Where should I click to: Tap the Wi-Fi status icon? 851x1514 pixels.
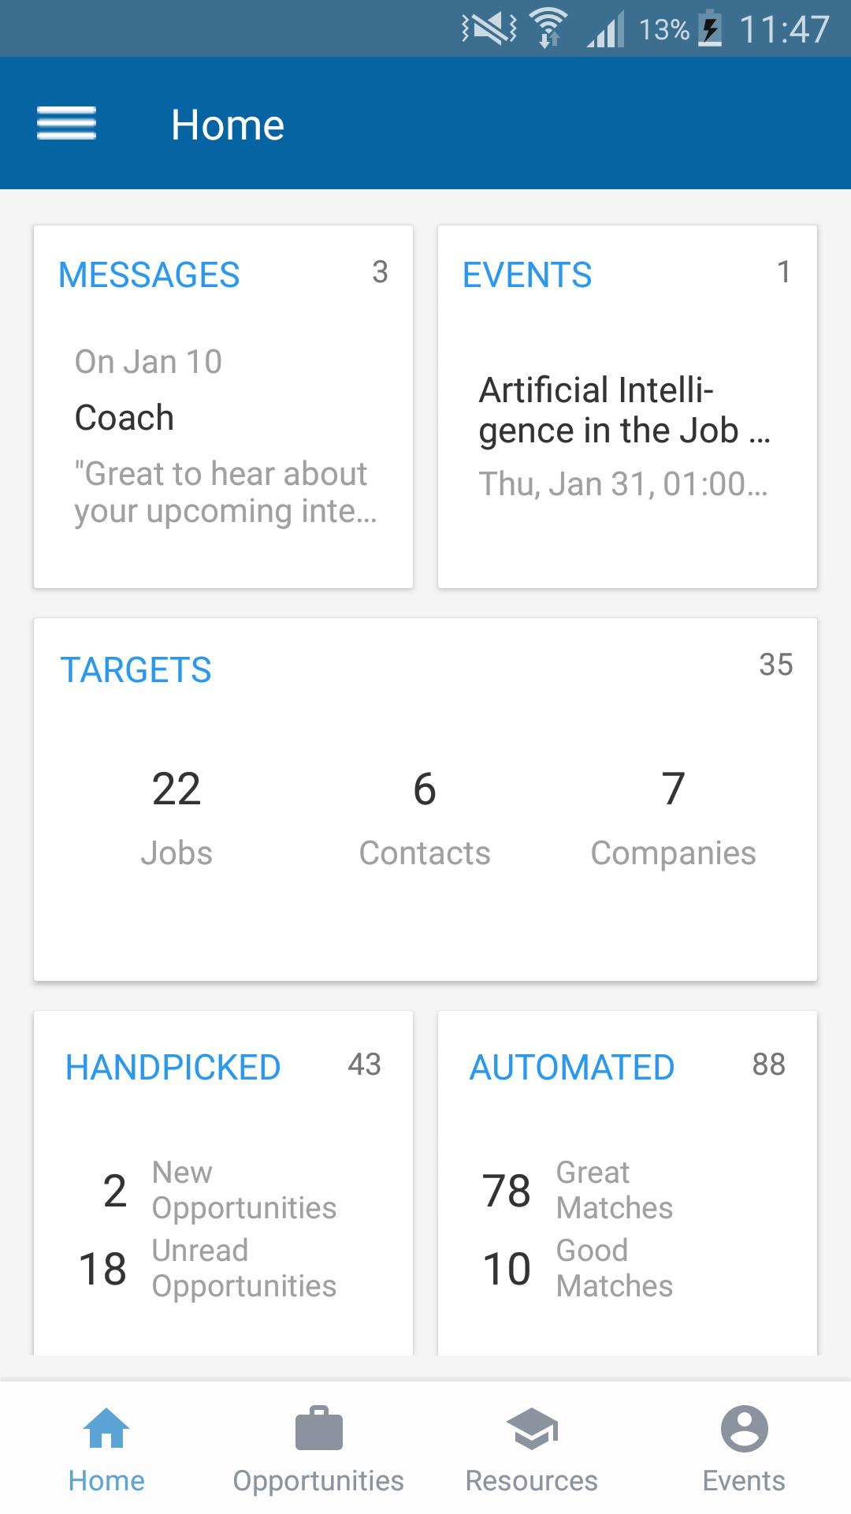click(549, 28)
